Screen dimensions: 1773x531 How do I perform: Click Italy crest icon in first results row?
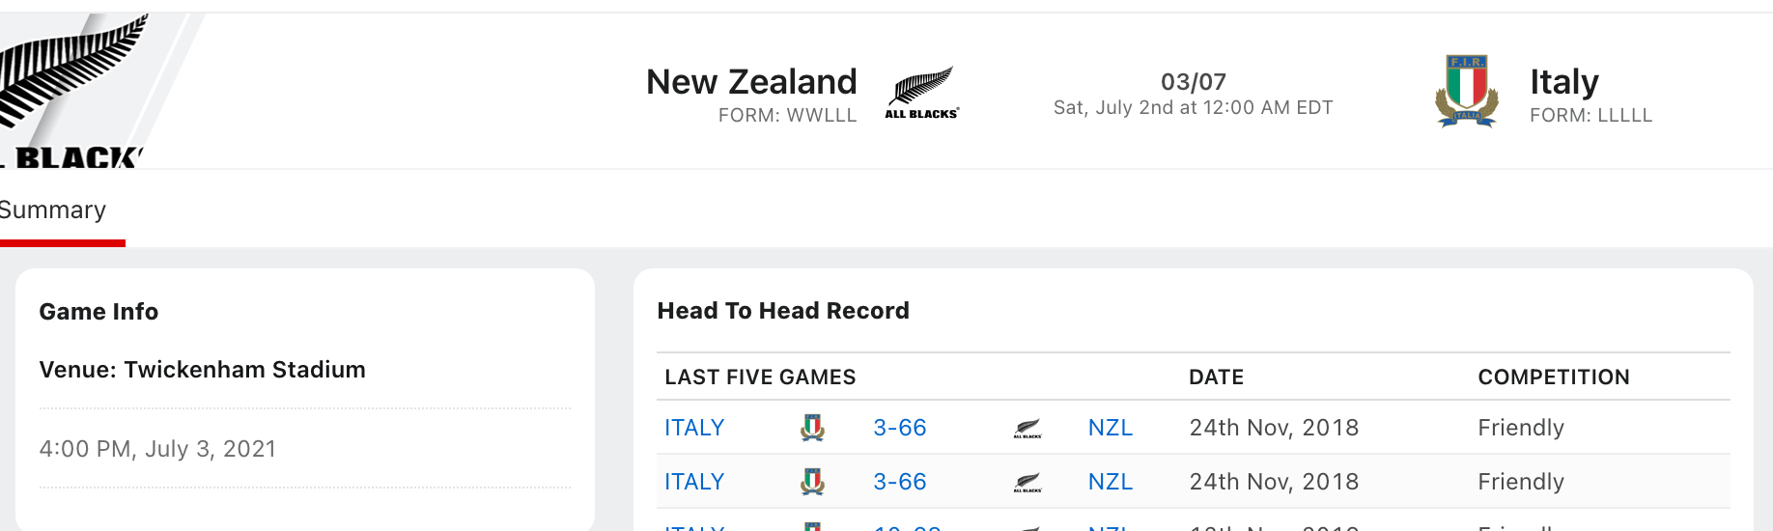tap(813, 428)
